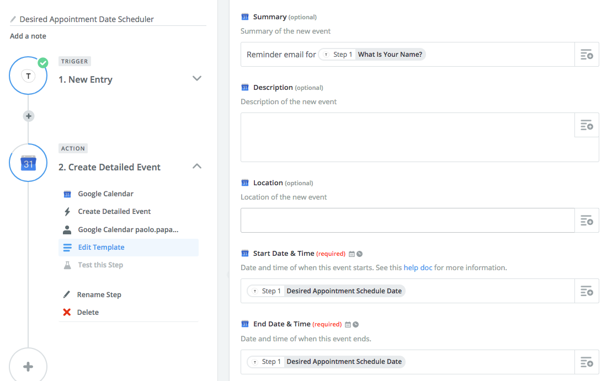Image resolution: width=607 pixels, height=381 pixels.
Task: Open the help doc link
Action: (418, 267)
